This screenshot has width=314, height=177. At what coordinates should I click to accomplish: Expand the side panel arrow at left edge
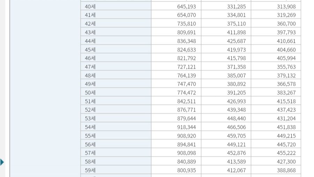click(2, 162)
